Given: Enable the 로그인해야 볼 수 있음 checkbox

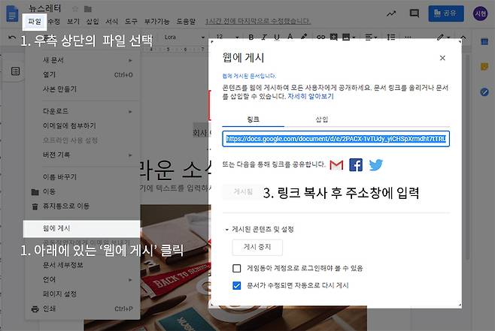Looking at the screenshot, I should pyautogui.click(x=236, y=268).
